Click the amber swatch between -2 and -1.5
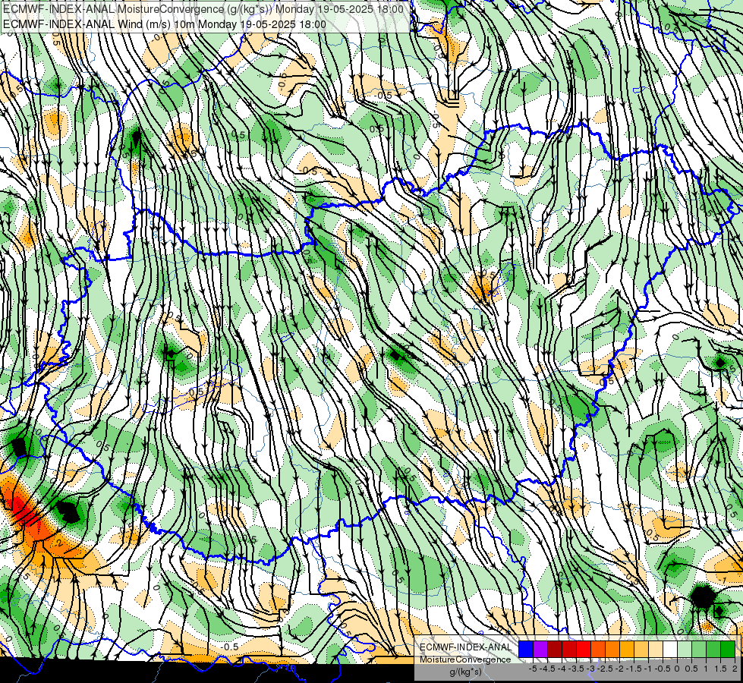The image size is (743, 683). tap(627, 650)
